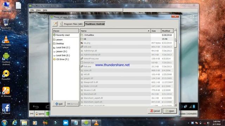Tap the Android back arrow button

tap(36, 107)
